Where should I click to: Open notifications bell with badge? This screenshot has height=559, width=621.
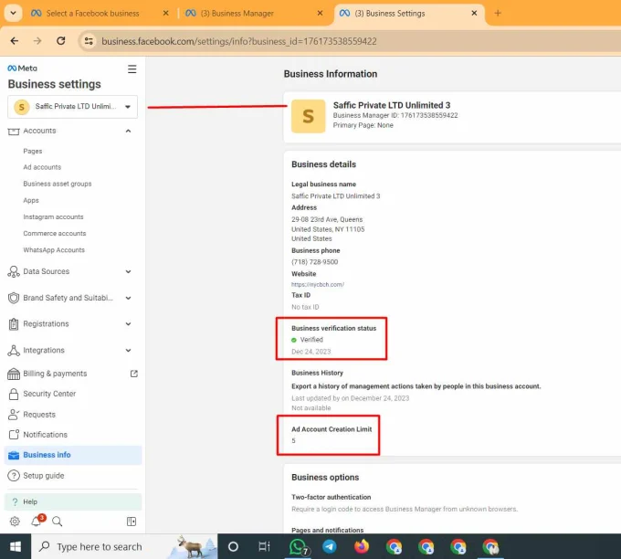37,521
